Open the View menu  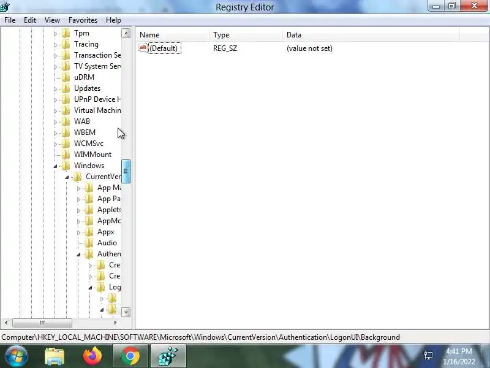click(x=52, y=20)
